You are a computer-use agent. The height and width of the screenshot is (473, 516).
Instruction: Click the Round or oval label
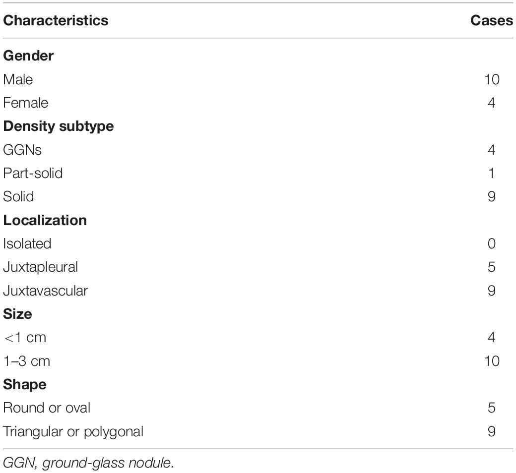(x=47, y=408)
